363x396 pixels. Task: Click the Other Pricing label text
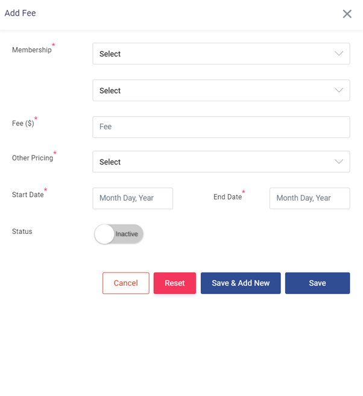click(x=33, y=158)
